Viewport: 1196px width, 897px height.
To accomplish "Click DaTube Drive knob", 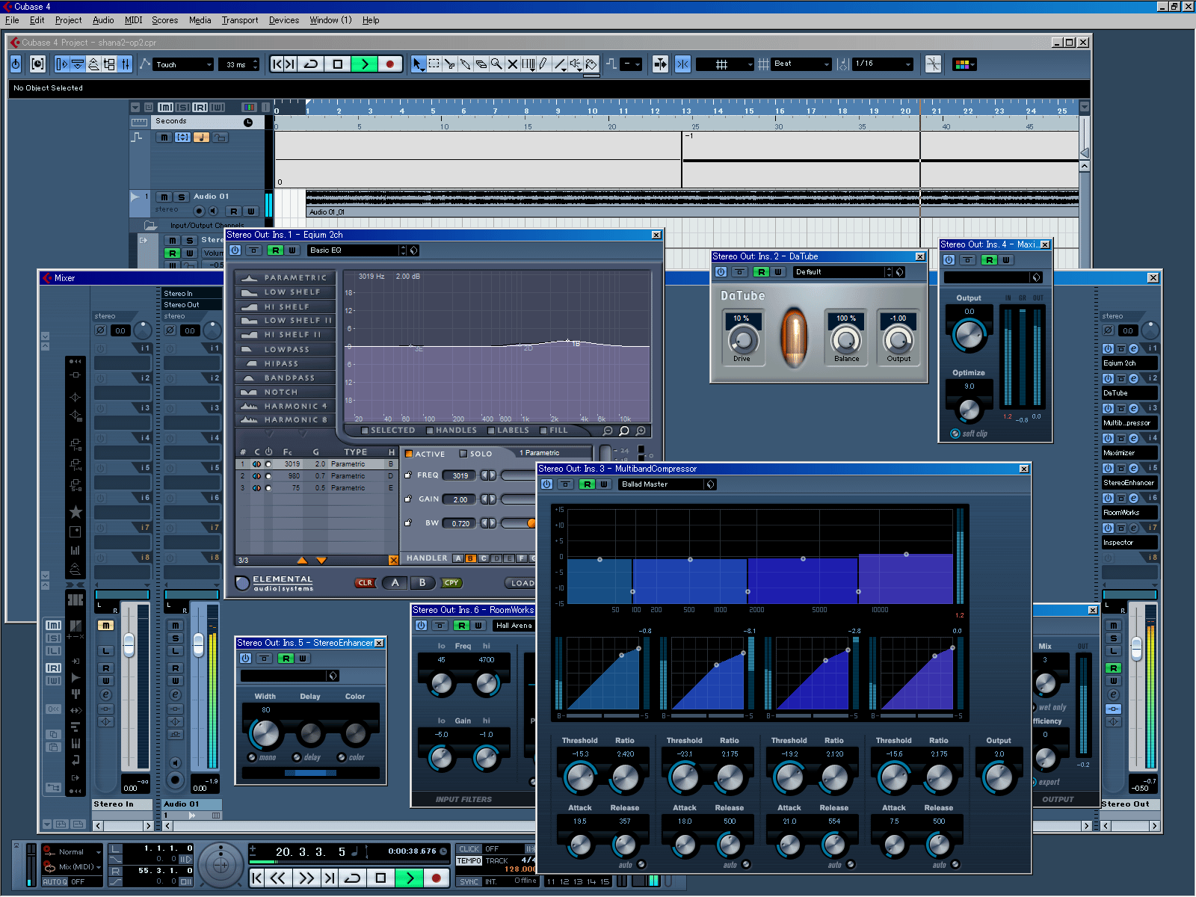I will tap(742, 340).
